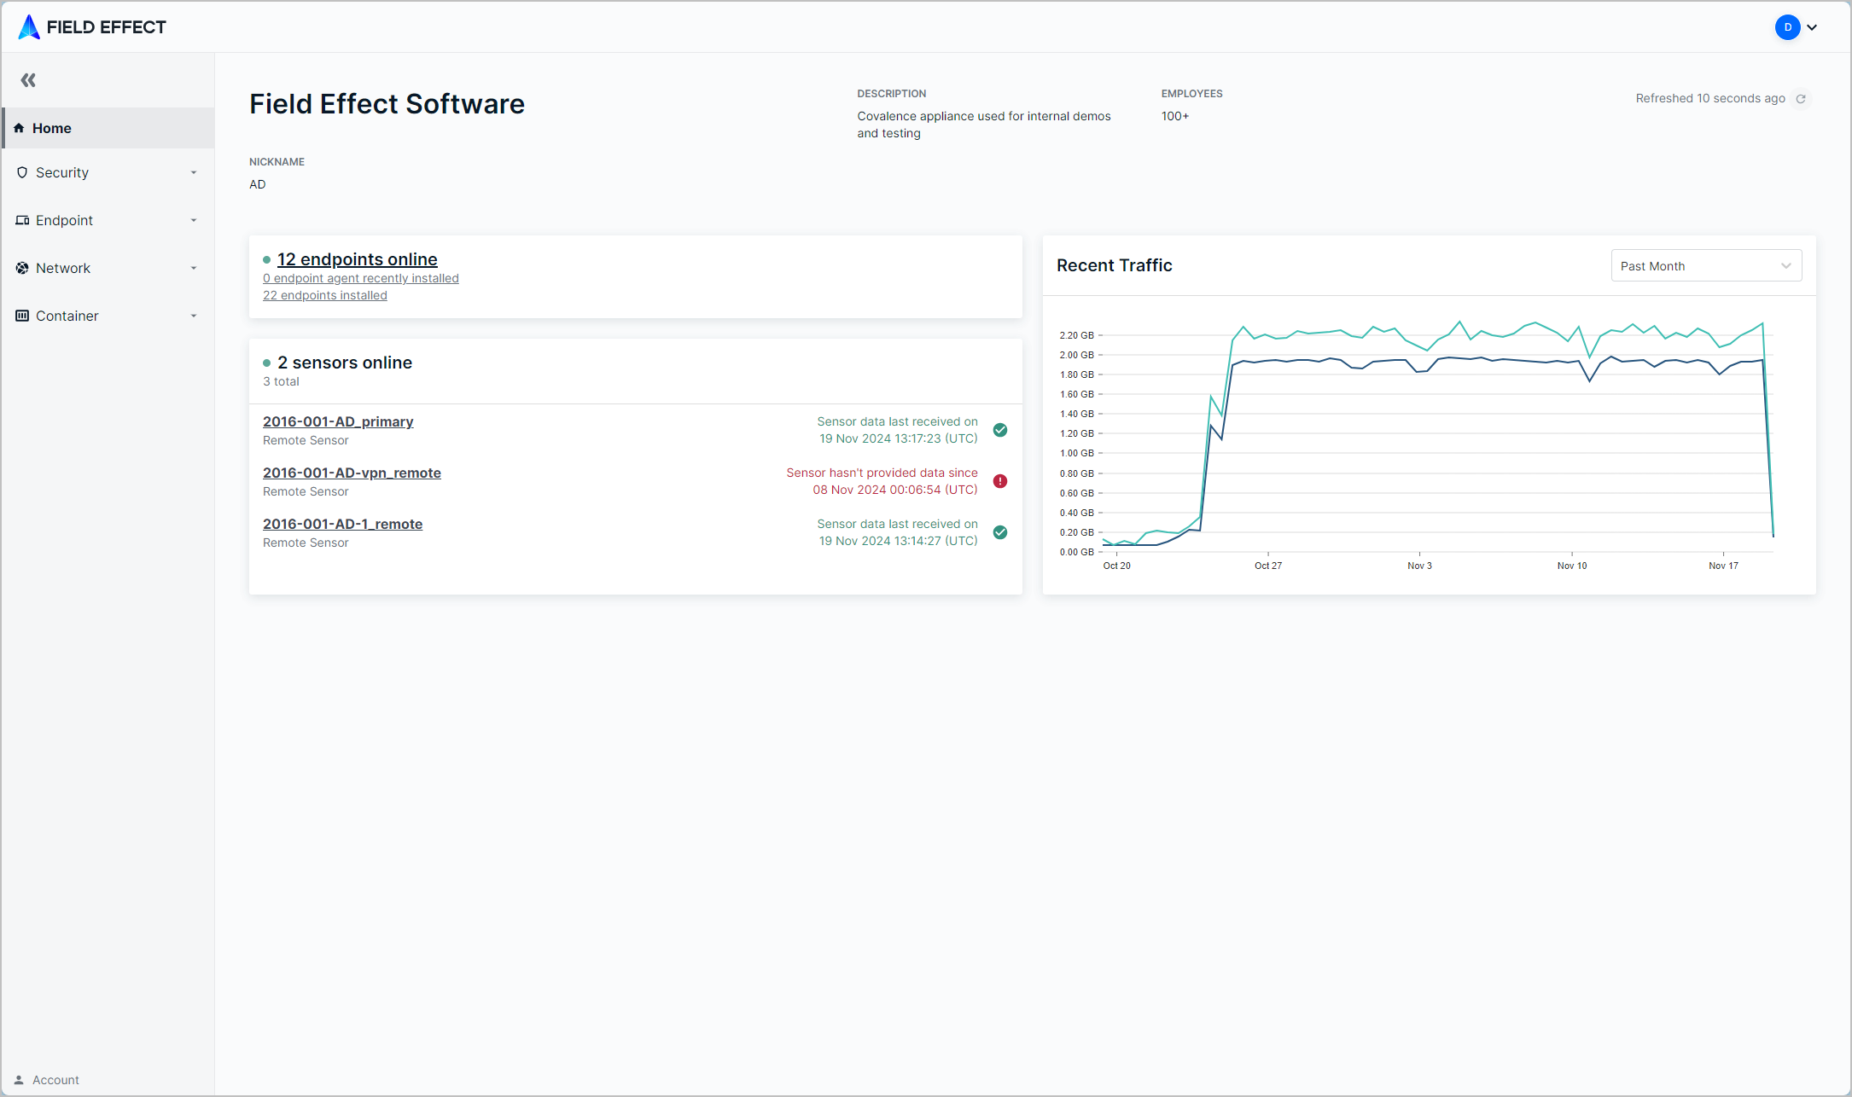Click red alert icon for vpn_remote sensor
Image resolution: width=1852 pixels, height=1097 pixels.
point(1000,481)
